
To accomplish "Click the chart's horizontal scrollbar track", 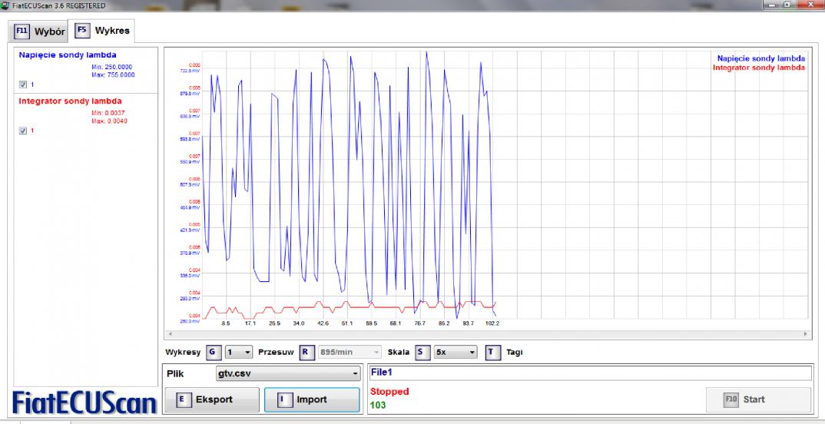I will click(487, 334).
